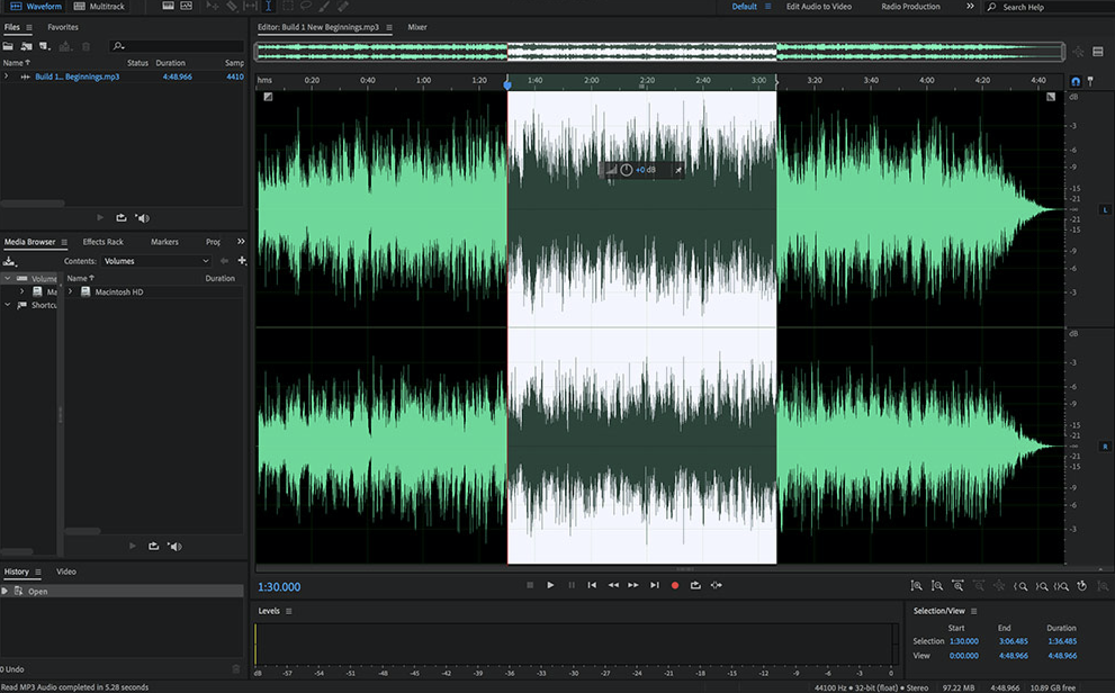
Task: Click the Fast Forward playback icon
Action: coord(633,585)
